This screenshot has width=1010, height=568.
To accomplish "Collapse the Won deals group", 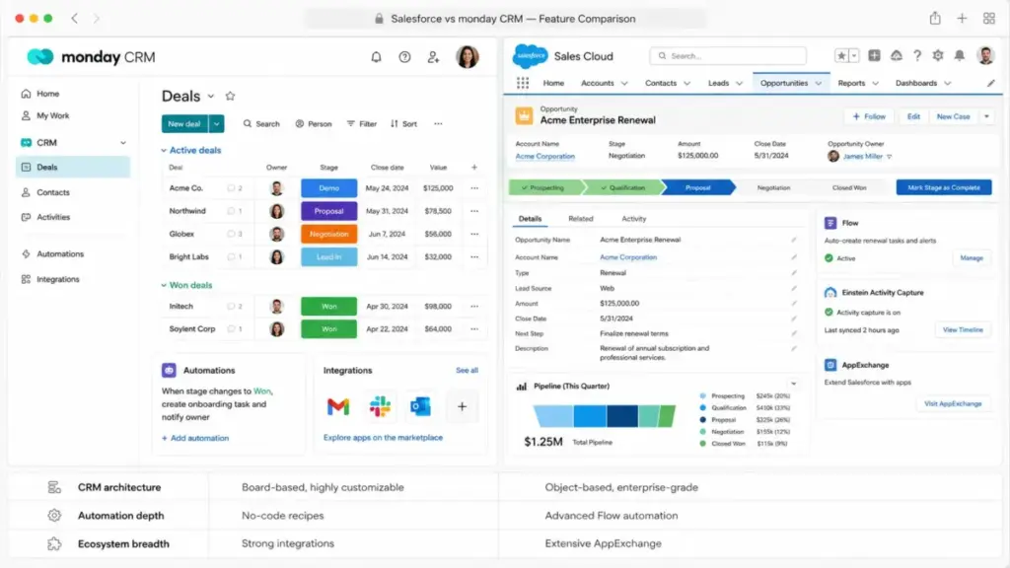I will click(x=164, y=285).
